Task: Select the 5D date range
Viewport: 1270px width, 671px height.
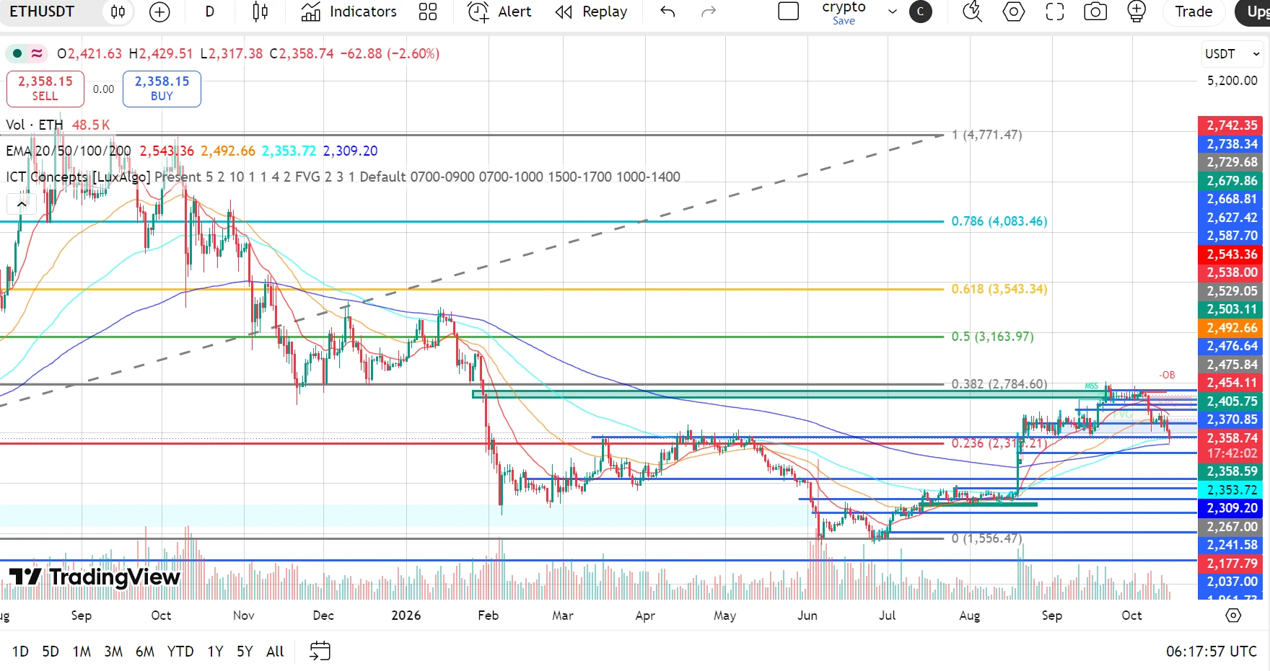Action: [x=51, y=652]
